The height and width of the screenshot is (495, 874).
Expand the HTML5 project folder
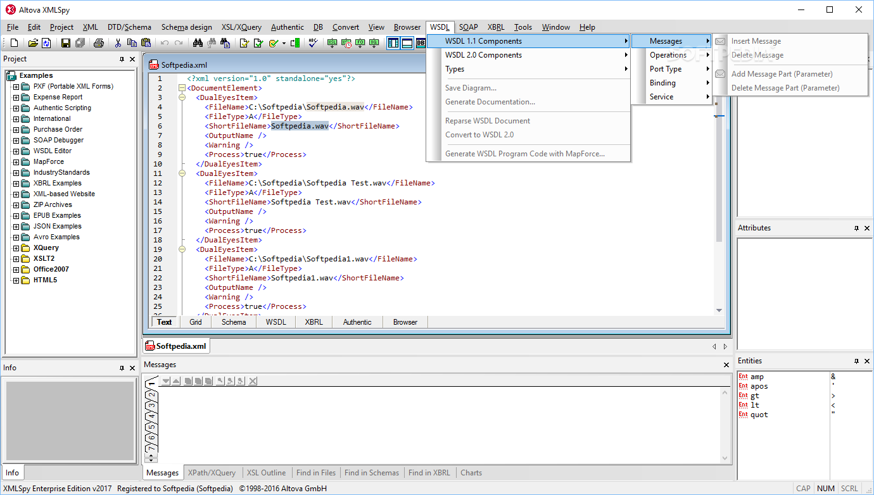click(x=16, y=280)
